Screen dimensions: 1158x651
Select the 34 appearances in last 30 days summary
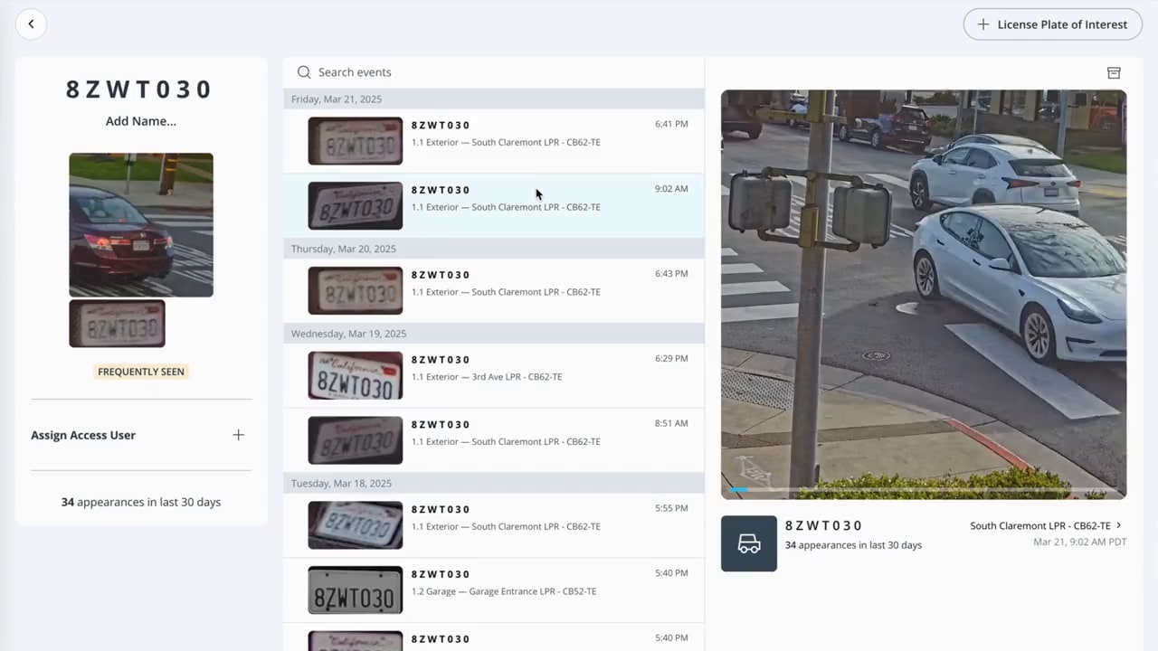141,502
